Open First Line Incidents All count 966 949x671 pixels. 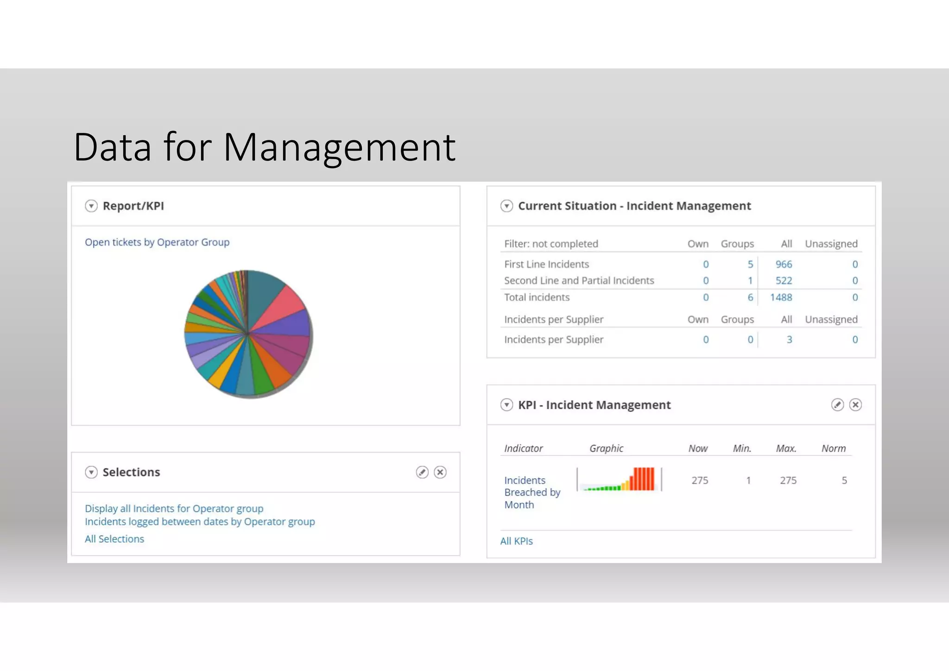(784, 264)
